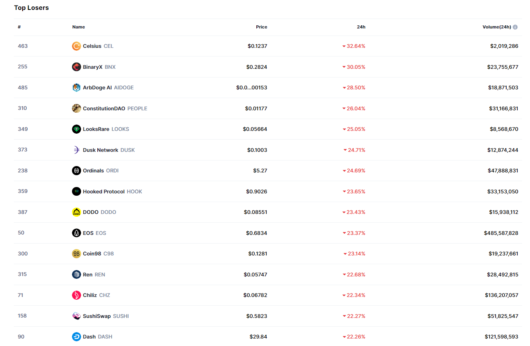The height and width of the screenshot is (346, 530).
Task: Sort by the Price column header
Action: [x=261, y=27]
